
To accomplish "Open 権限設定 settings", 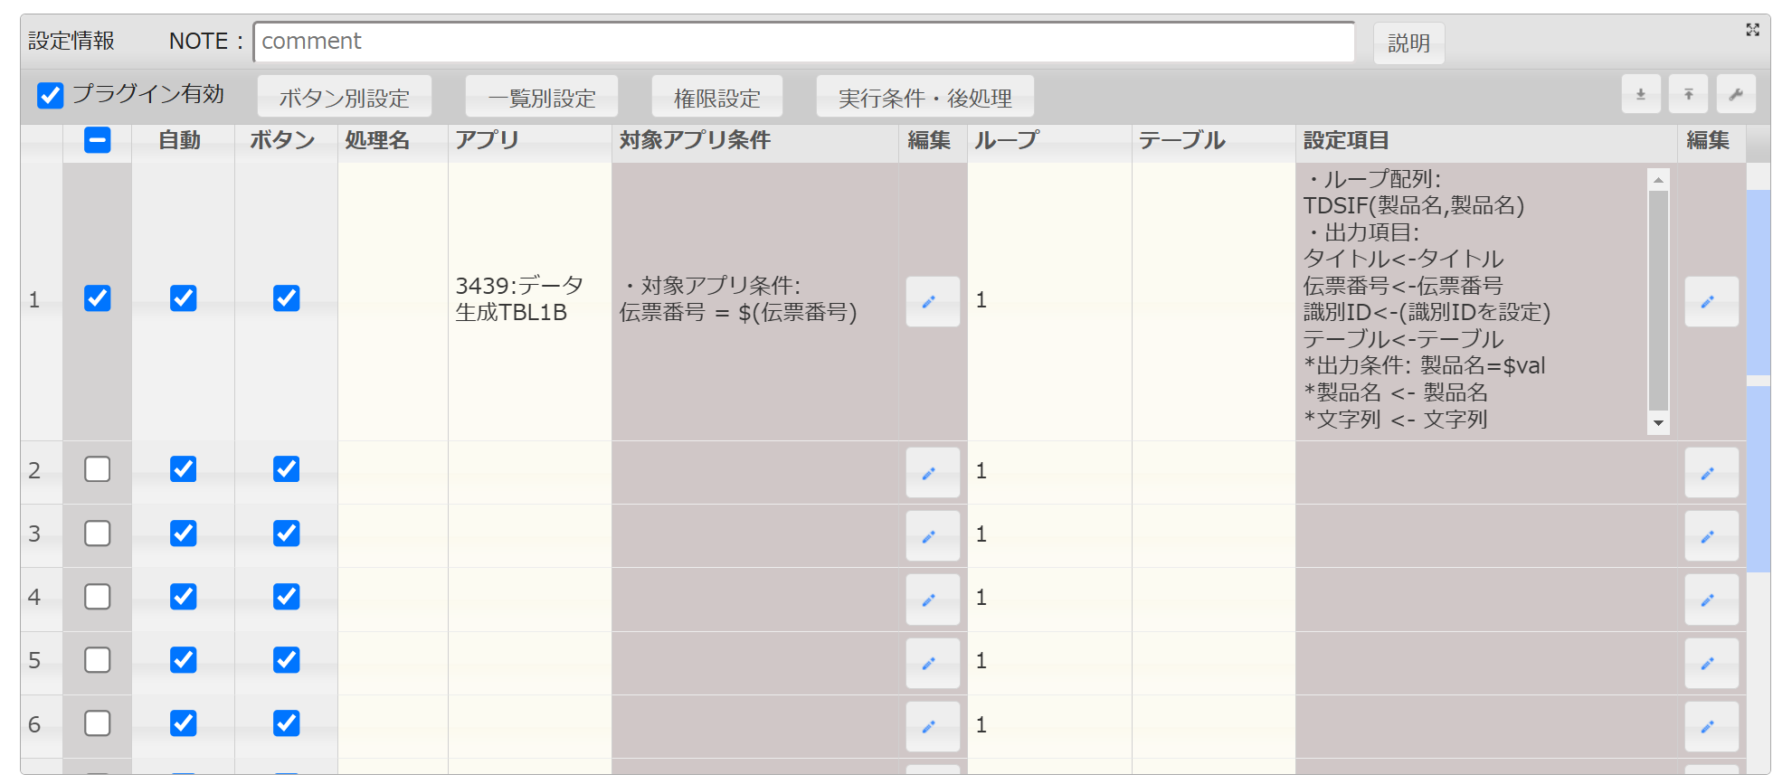I will pos(717,97).
